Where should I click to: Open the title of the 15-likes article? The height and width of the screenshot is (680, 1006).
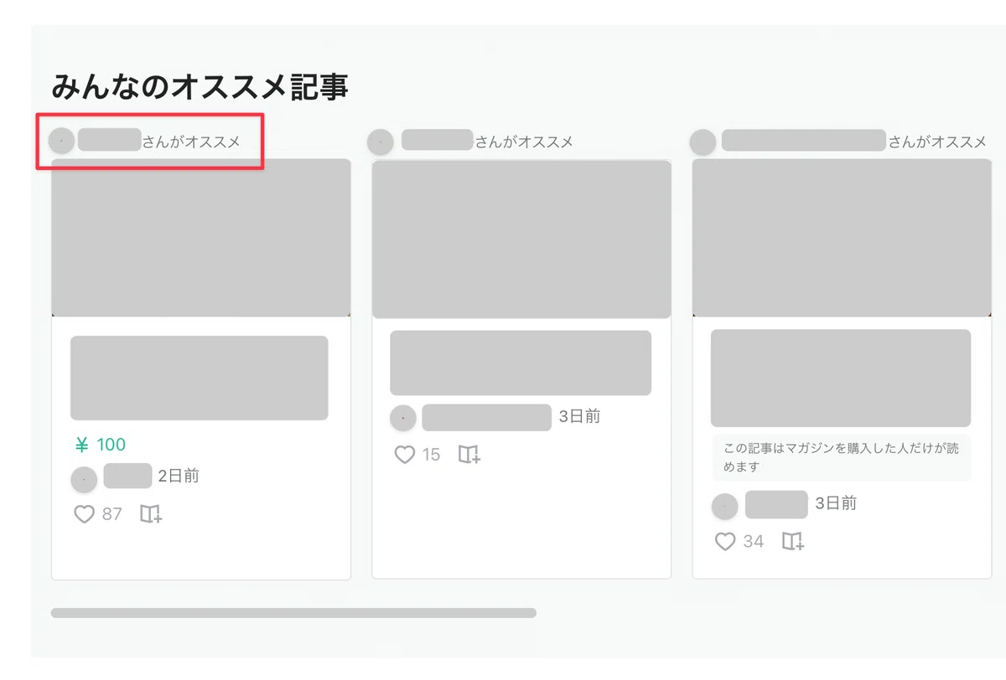point(521,363)
